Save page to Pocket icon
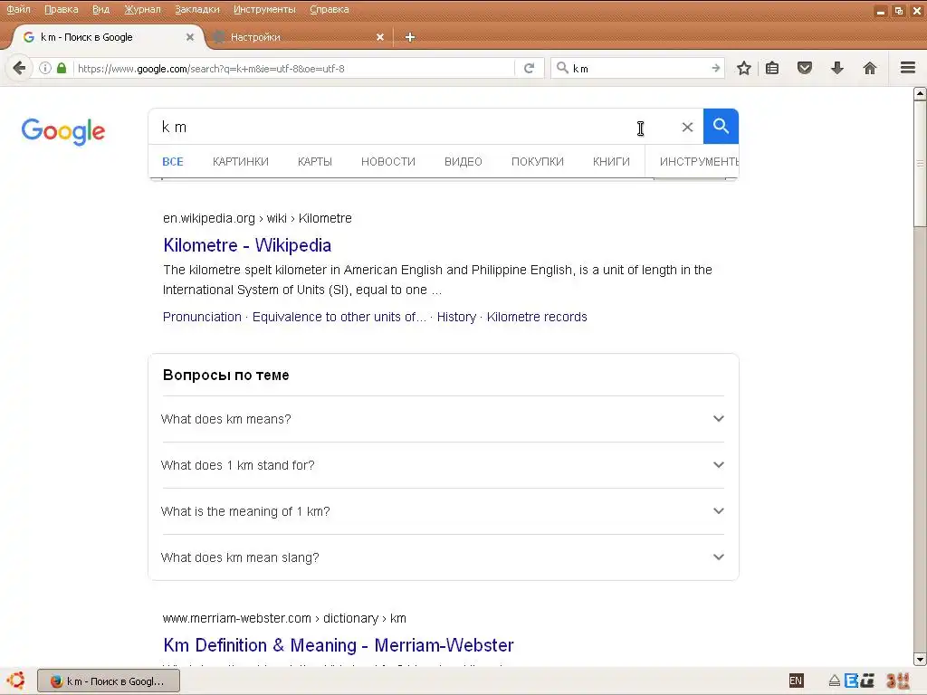Screen dimensions: 927x695 pos(805,69)
